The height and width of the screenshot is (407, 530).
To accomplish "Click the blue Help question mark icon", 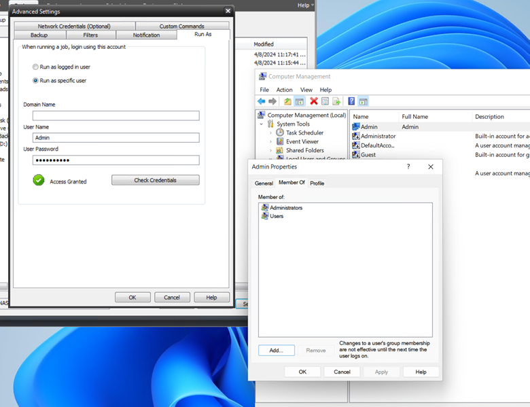I will (351, 101).
